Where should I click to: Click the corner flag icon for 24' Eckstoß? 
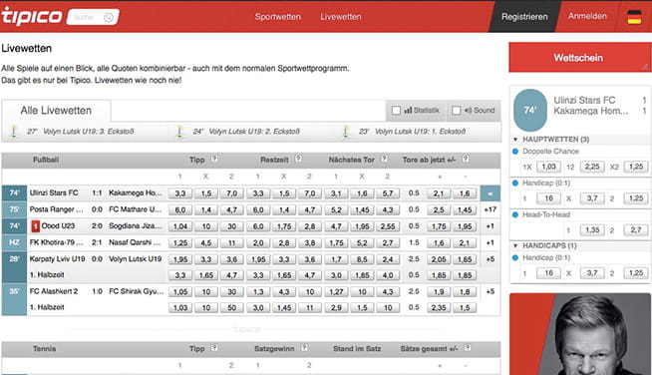pyautogui.click(x=180, y=132)
